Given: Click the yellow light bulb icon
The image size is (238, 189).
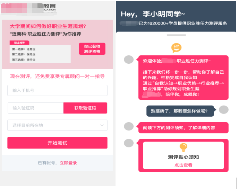Looking at the screenshot, I should [183, 147].
